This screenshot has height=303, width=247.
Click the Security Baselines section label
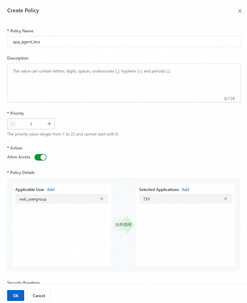[x=23, y=283]
